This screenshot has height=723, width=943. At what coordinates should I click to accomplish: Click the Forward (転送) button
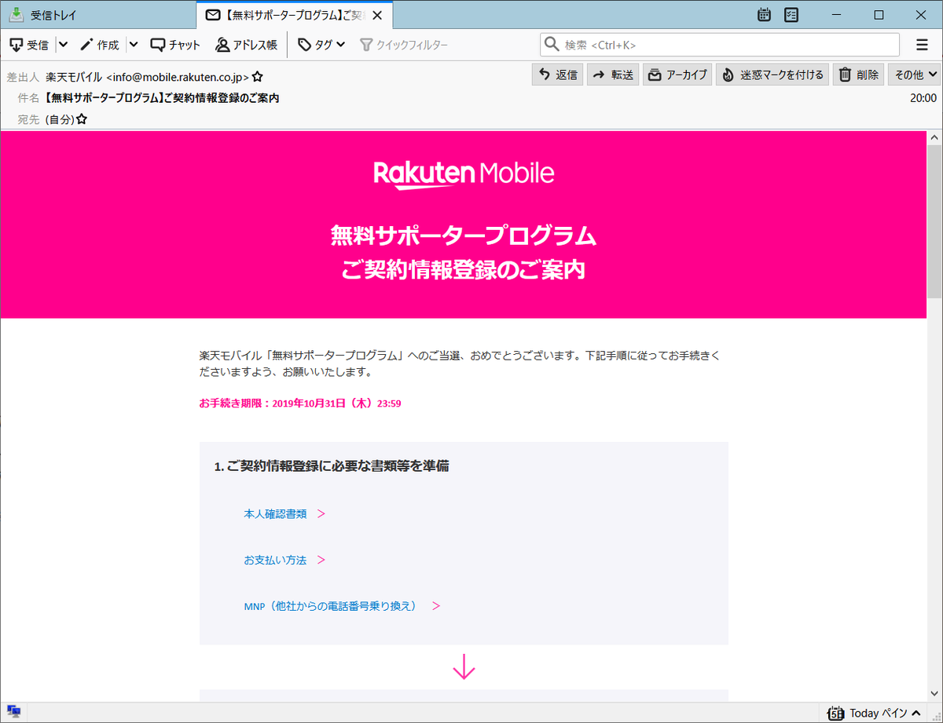613,75
